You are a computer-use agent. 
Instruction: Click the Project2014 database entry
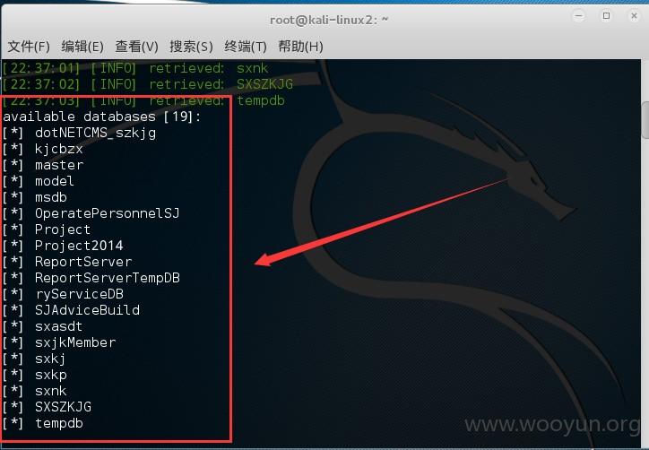pos(79,246)
